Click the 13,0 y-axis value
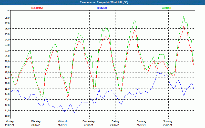 coord(7,100)
